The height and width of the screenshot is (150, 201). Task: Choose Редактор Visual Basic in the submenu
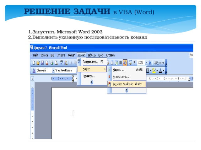[127, 84]
